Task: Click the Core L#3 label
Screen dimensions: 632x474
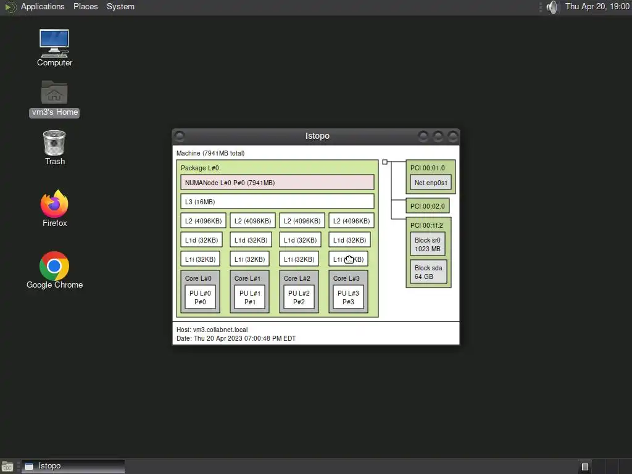Action: pyautogui.click(x=346, y=278)
